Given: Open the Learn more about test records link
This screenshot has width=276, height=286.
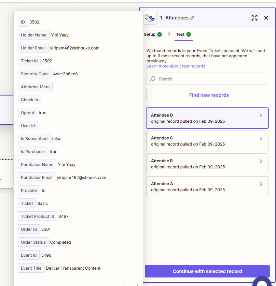Looking at the screenshot, I should click(176, 66).
